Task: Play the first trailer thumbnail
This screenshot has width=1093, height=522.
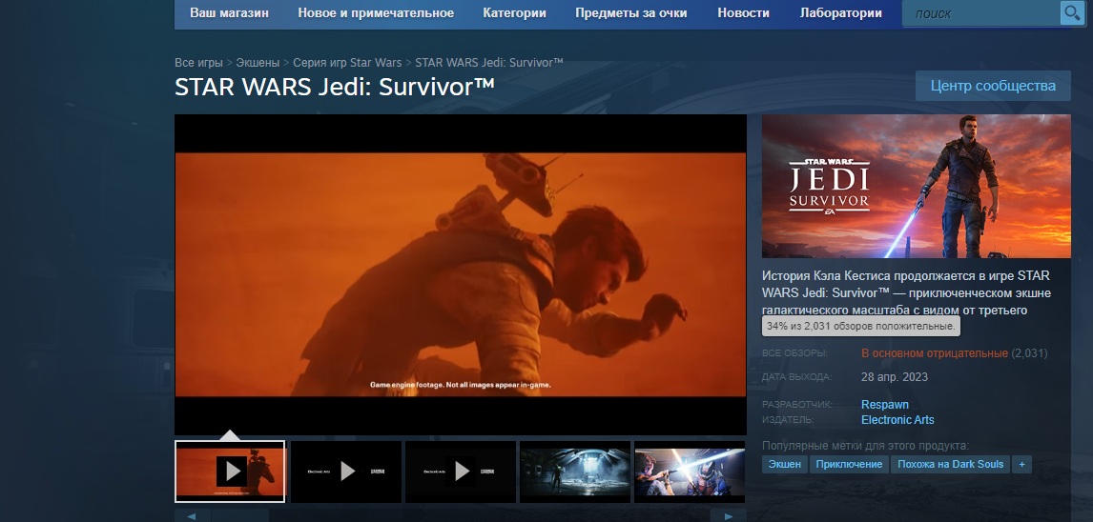Action: [230, 472]
